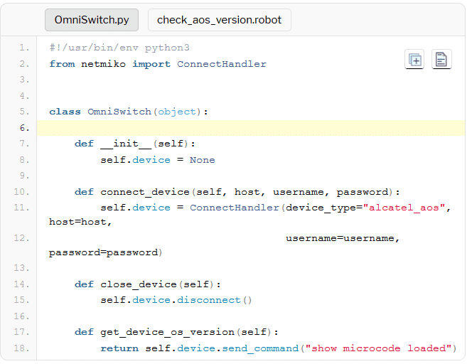Screen dimensions: 467x364
Task: Click the copy code to clipboard icon
Action: [414, 60]
